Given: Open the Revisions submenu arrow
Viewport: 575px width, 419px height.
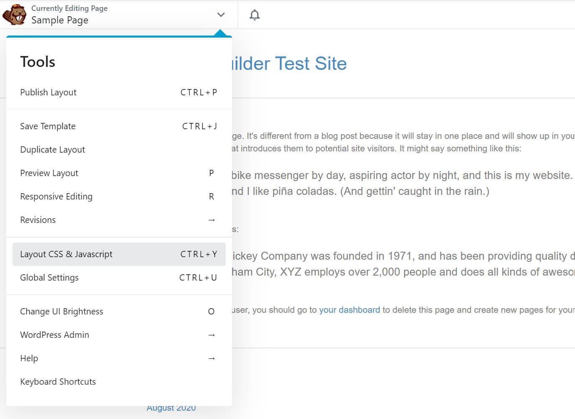Looking at the screenshot, I should point(212,220).
